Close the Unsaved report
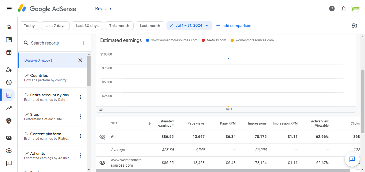 [80, 60]
